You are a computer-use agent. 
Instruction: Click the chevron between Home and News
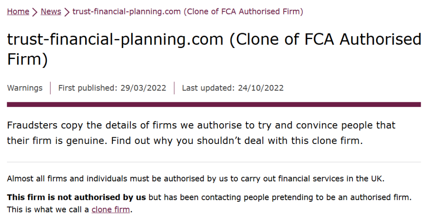pyautogui.click(x=35, y=12)
